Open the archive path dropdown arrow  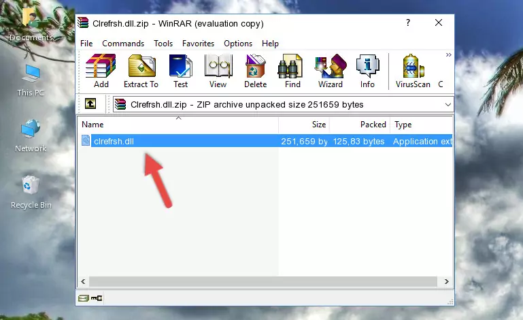coord(448,105)
